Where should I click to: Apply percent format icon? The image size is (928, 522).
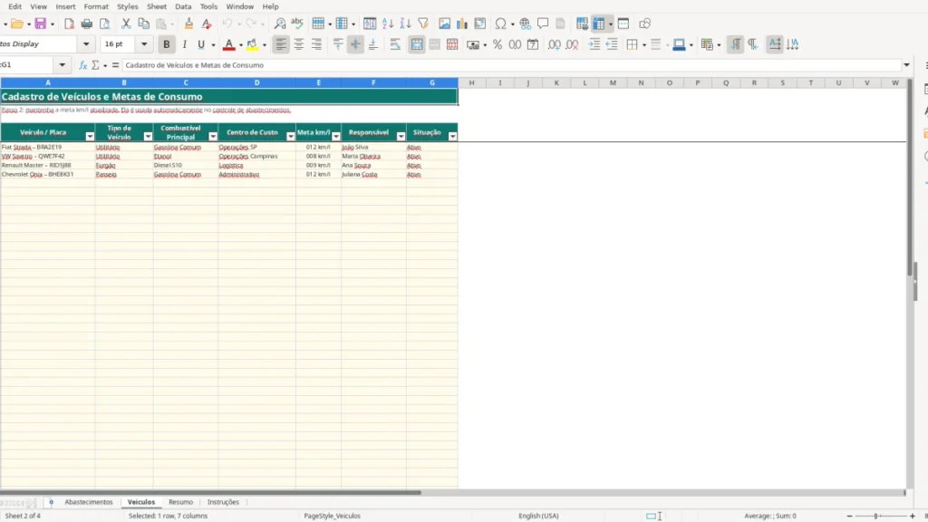point(498,44)
